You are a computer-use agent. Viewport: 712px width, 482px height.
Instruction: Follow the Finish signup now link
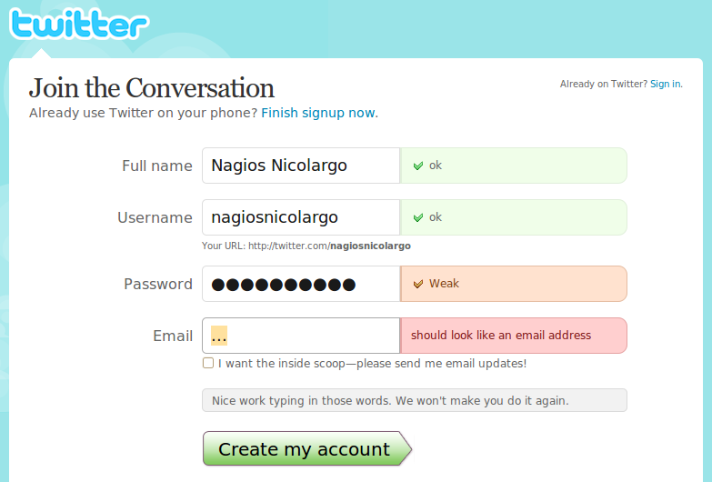pos(318,113)
